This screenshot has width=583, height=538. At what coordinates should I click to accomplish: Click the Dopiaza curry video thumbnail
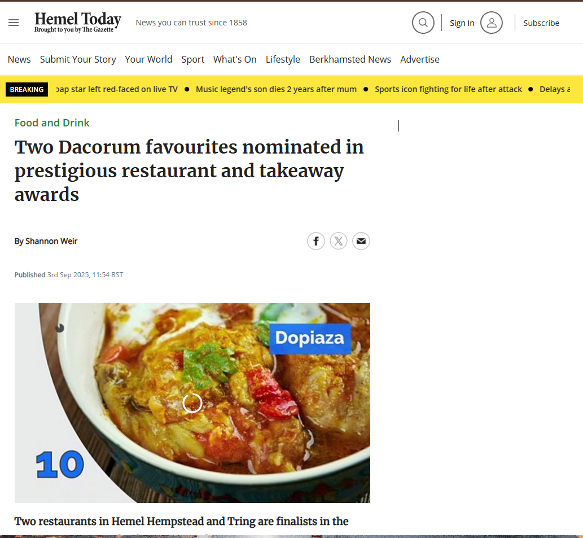tap(192, 403)
